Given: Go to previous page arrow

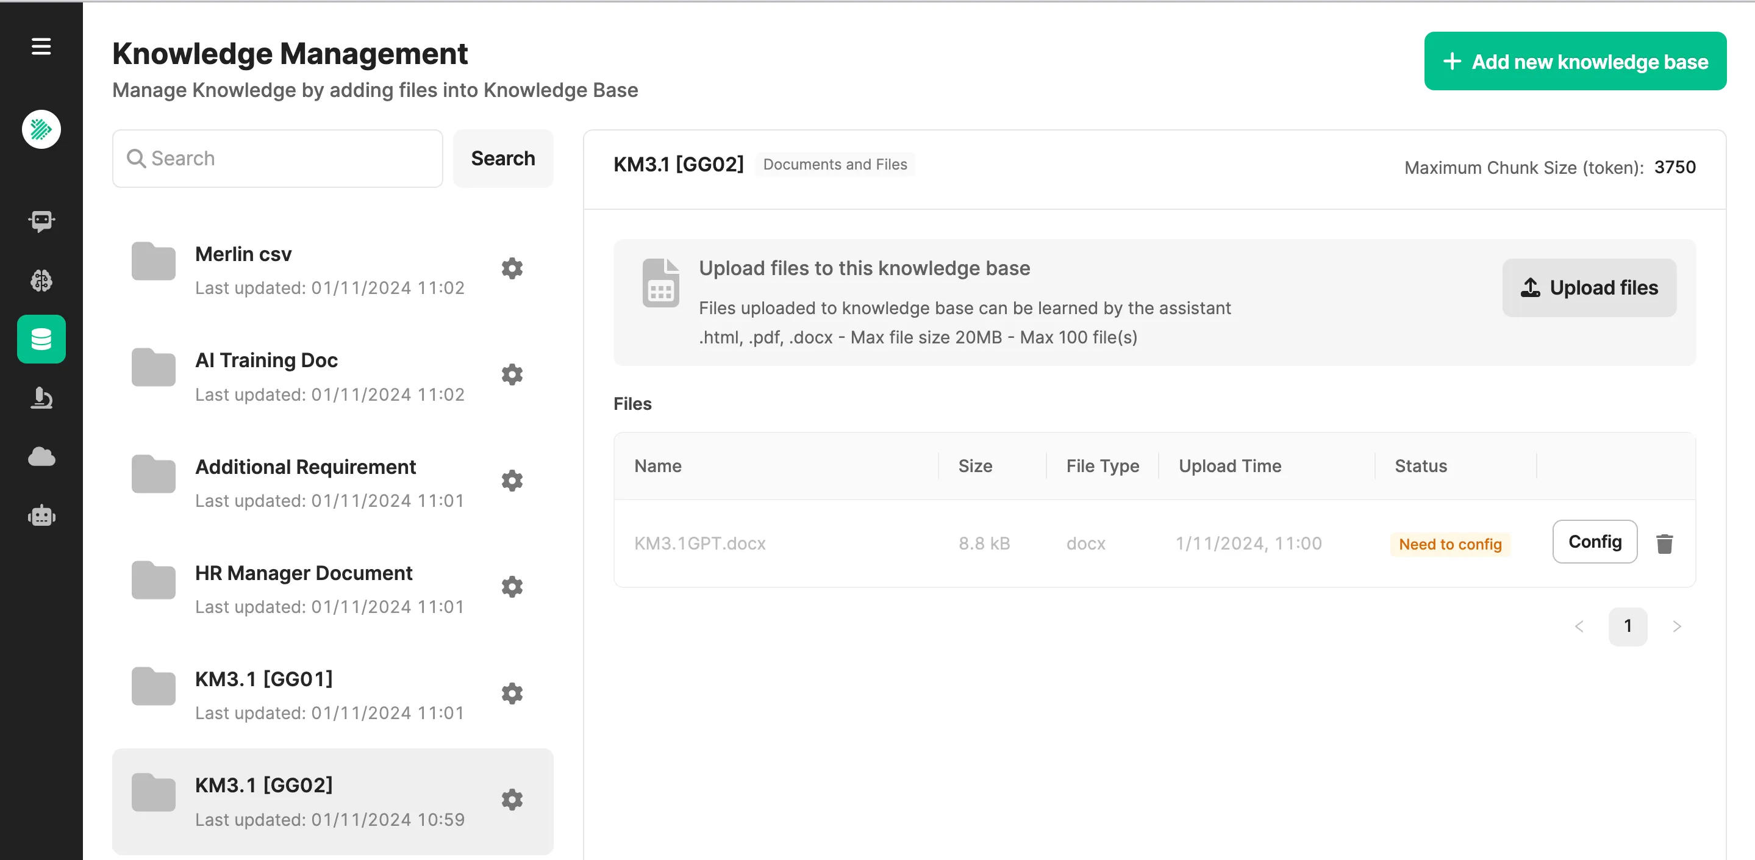Looking at the screenshot, I should (x=1579, y=626).
